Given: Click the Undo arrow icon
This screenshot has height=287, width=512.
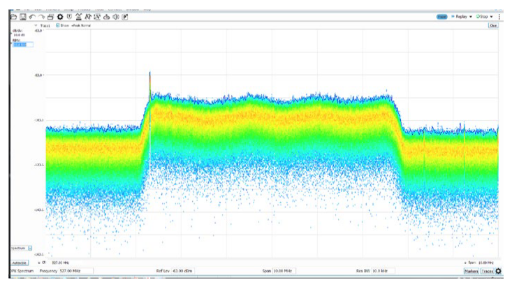Looking at the screenshot, I should click(x=33, y=16).
